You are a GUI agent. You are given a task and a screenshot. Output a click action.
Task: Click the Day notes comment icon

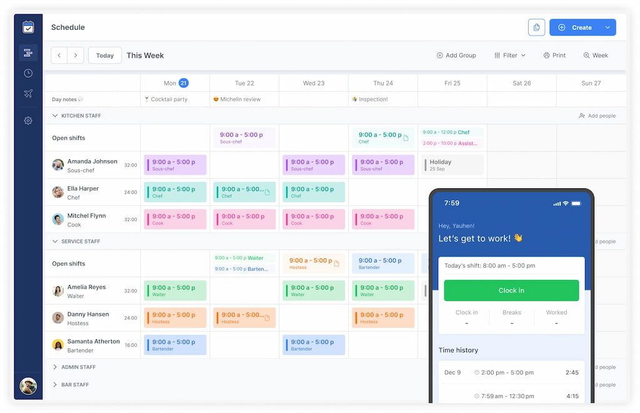[81, 99]
